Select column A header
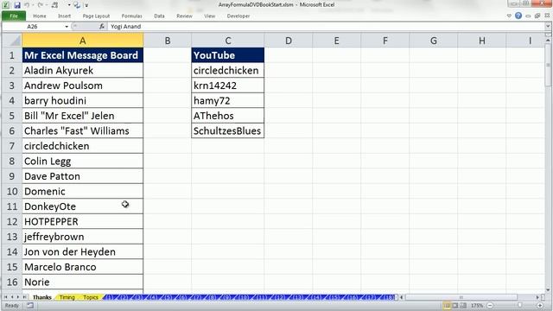The width and height of the screenshot is (553, 311). click(83, 41)
